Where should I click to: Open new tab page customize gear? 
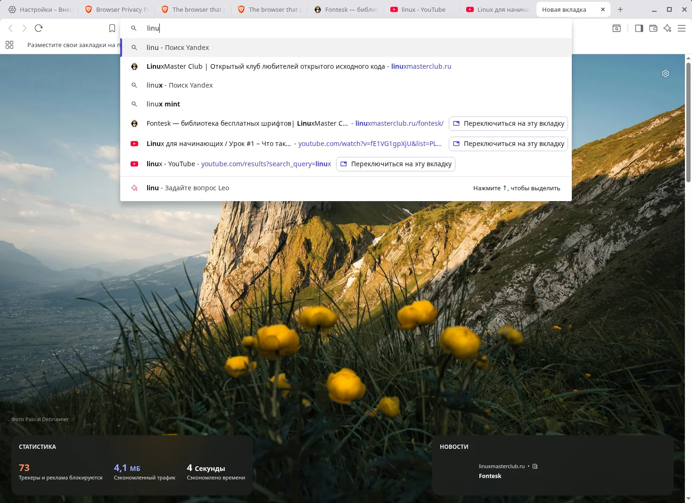pyautogui.click(x=665, y=73)
